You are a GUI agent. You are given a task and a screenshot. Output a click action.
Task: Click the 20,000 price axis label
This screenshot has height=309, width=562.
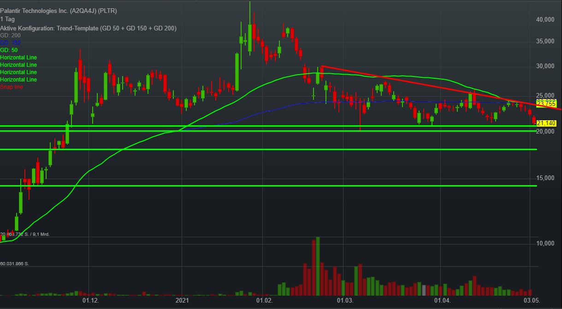tap(545, 132)
